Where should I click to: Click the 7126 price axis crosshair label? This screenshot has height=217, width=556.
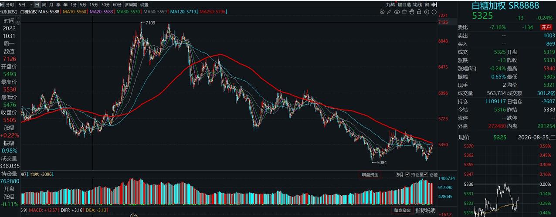click(443, 22)
